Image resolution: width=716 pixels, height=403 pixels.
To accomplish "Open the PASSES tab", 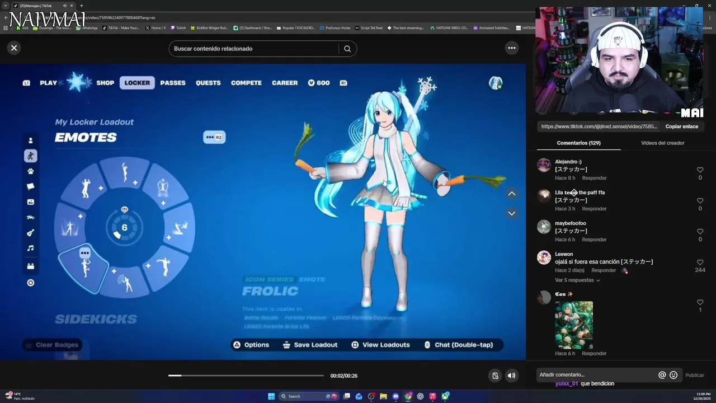I will tap(173, 83).
